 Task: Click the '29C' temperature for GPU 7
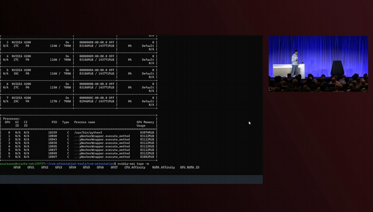(x=16, y=101)
